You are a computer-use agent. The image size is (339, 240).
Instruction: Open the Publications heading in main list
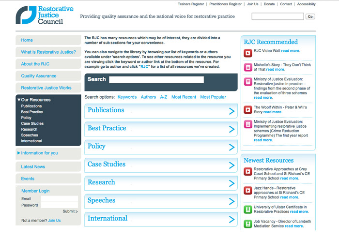coord(106,110)
